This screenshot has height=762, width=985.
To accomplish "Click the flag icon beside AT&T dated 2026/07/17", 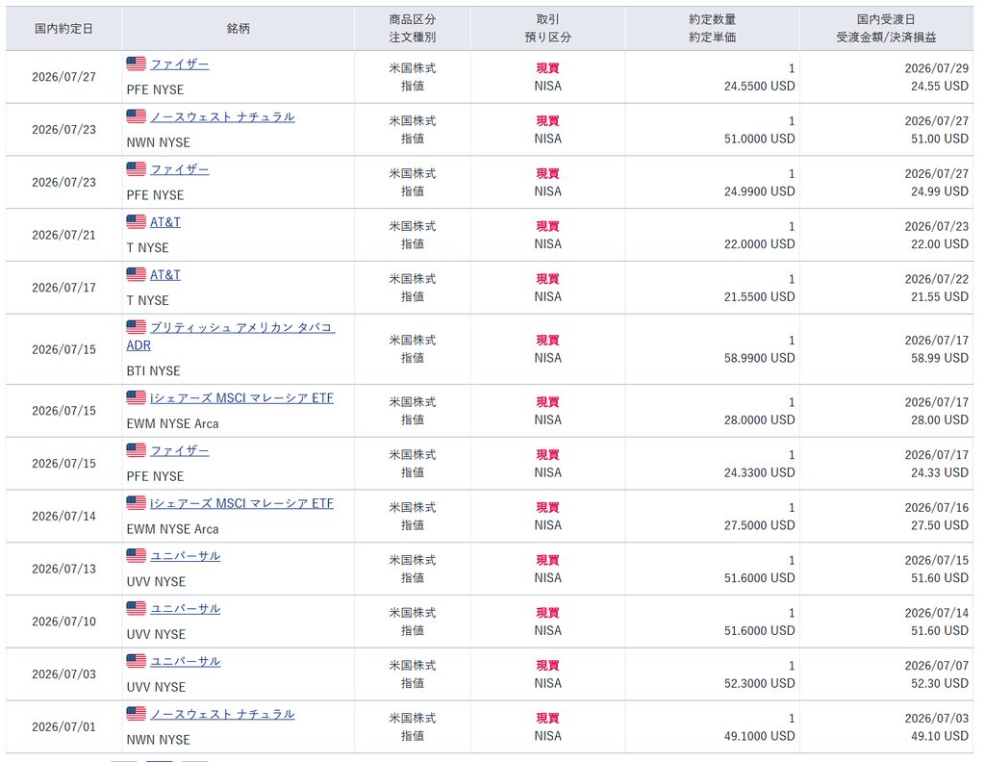I will tap(136, 274).
